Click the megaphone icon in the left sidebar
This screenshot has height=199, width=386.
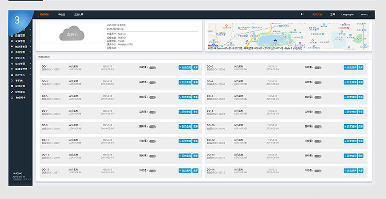(x=12, y=64)
